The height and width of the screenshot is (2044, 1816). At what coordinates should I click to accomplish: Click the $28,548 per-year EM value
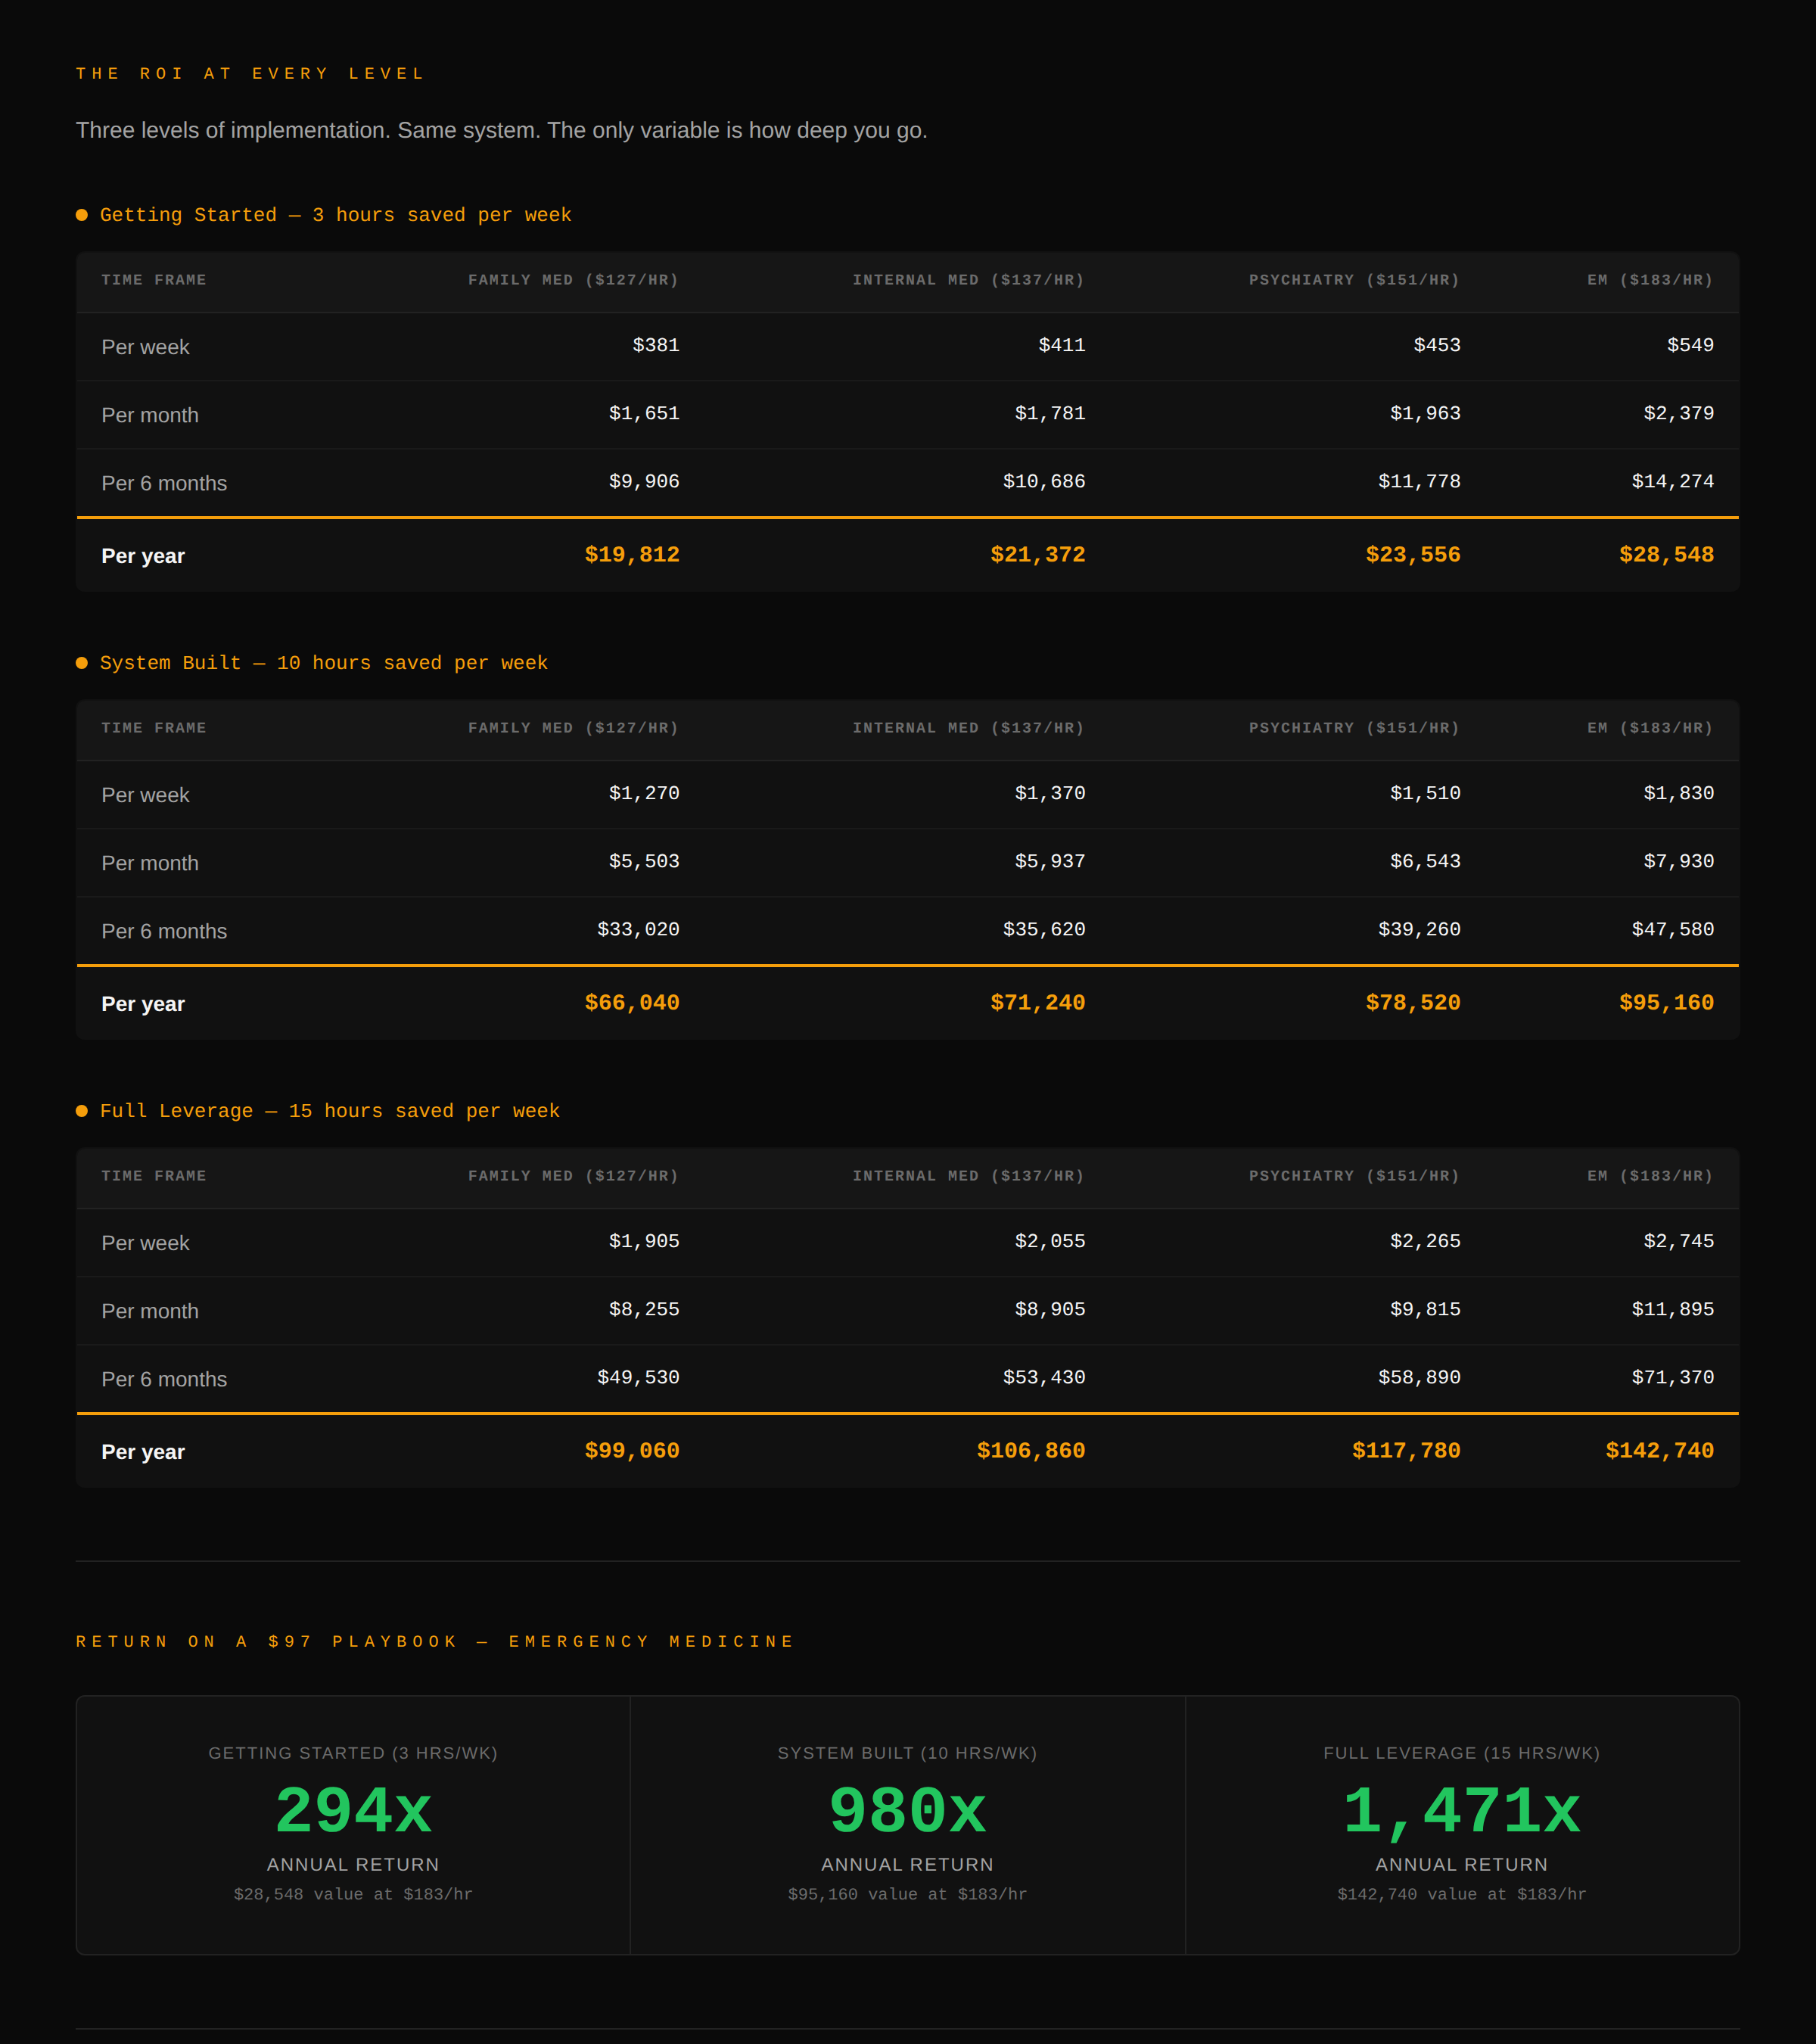[1666, 555]
